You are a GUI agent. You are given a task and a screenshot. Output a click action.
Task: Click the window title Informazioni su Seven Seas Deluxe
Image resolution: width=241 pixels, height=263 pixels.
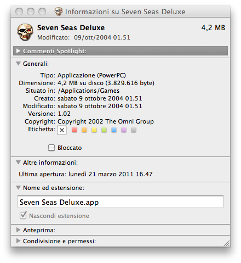(x=125, y=12)
